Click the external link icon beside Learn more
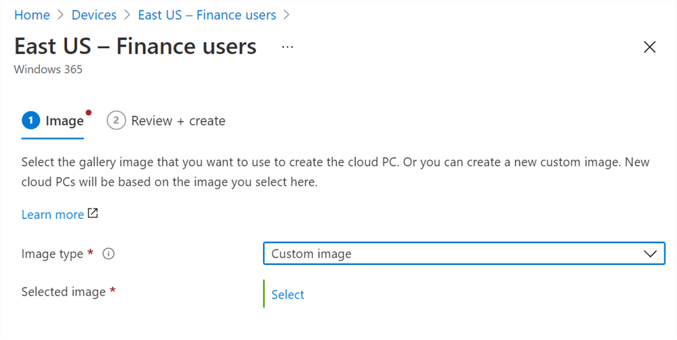The height and width of the screenshot is (340, 677). [93, 213]
